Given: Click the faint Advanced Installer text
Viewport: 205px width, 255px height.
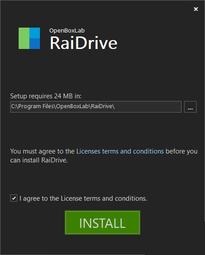Looking at the screenshot, I should 24,251.
